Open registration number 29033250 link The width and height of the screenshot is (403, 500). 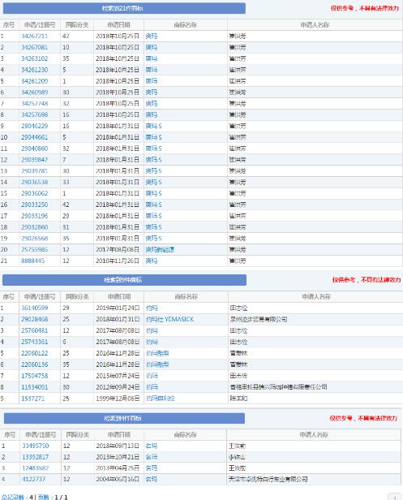[34, 205]
